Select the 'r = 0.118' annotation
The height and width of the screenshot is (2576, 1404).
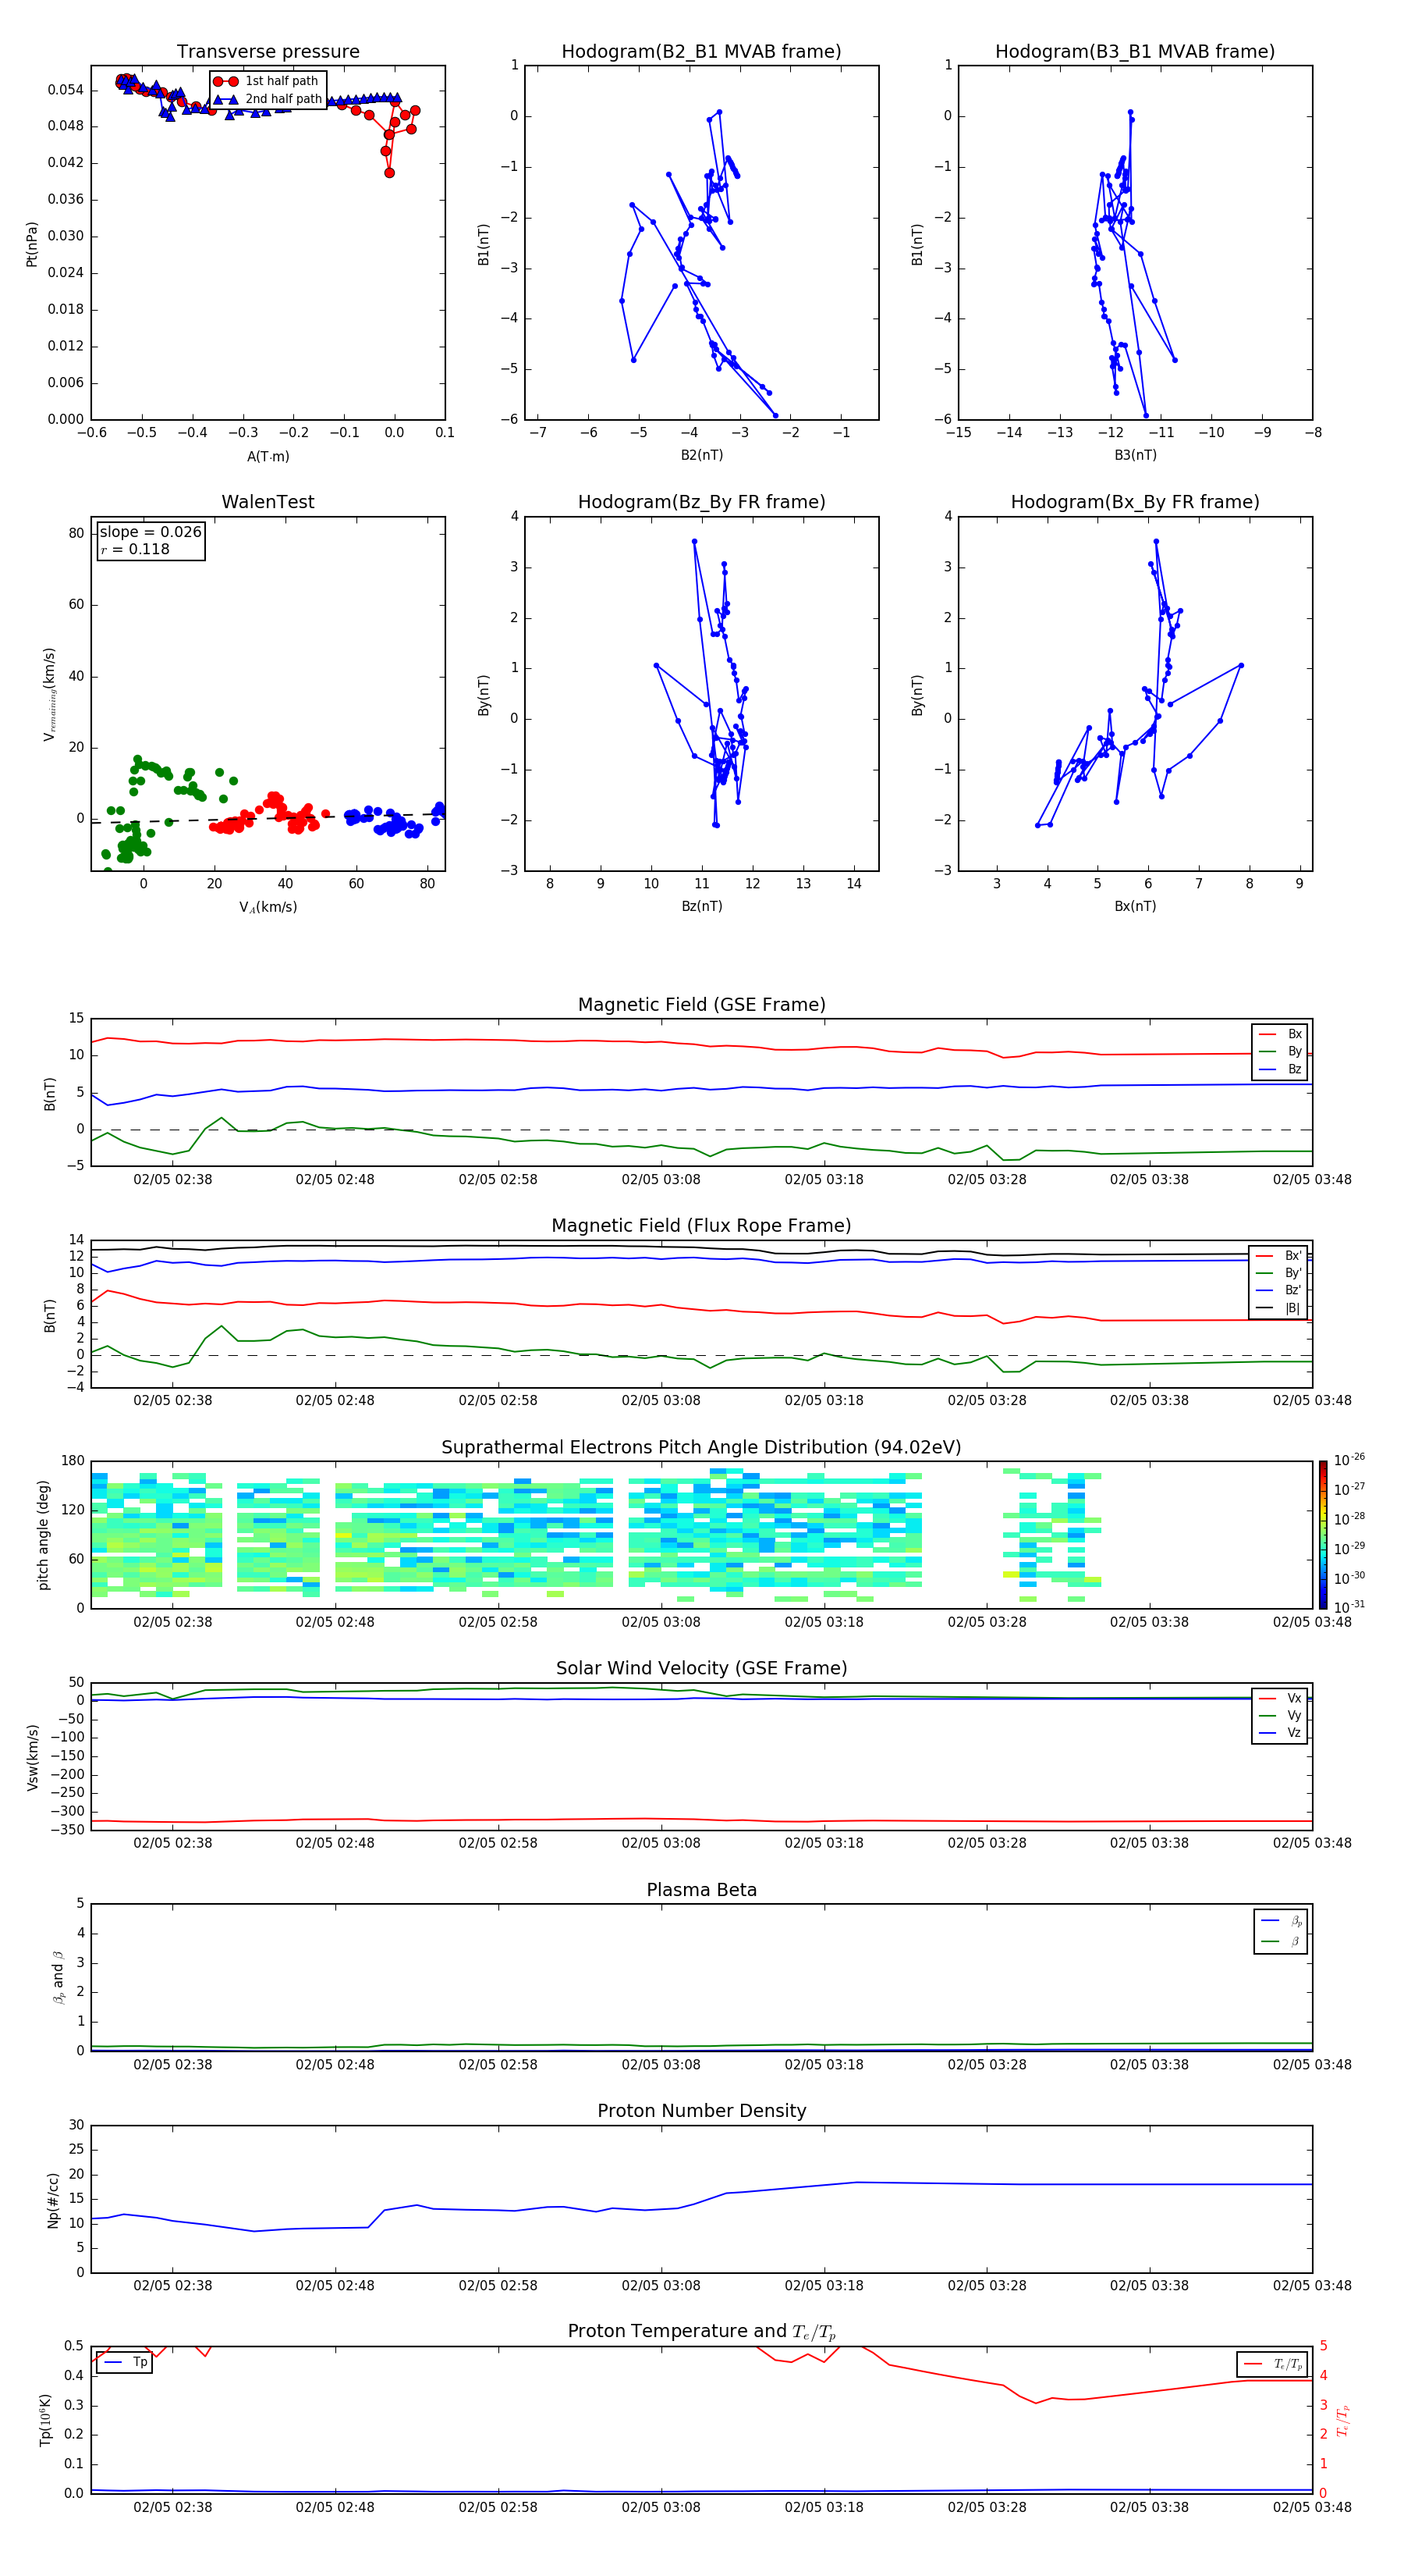click(x=135, y=549)
